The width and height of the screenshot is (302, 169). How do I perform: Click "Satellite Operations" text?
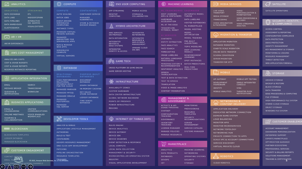277,11
